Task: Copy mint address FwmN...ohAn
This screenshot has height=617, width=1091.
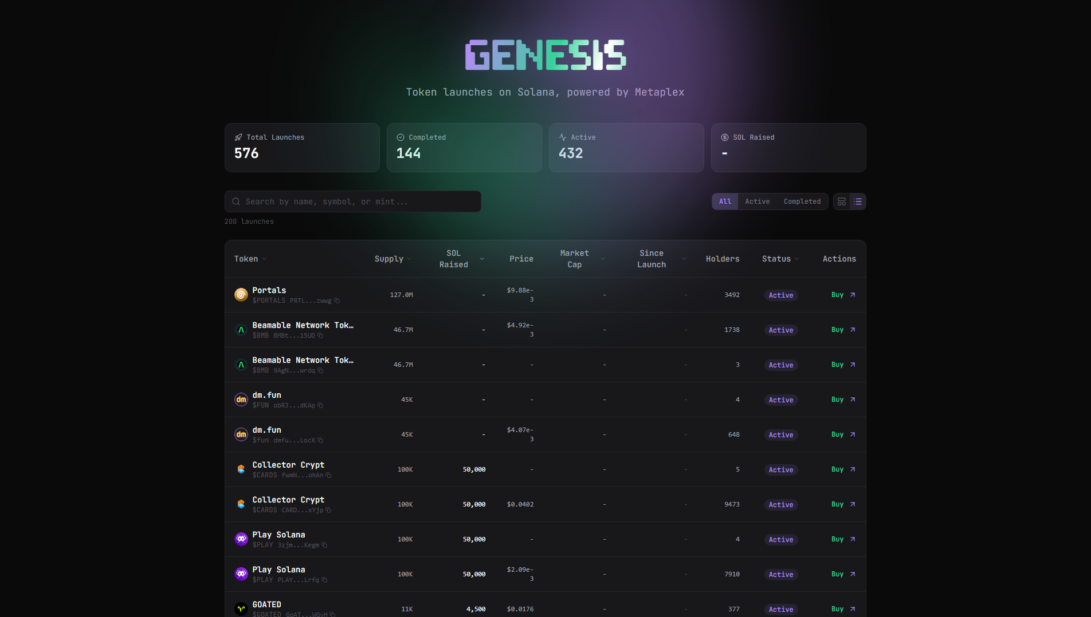Action: pyautogui.click(x=328, y=476)
